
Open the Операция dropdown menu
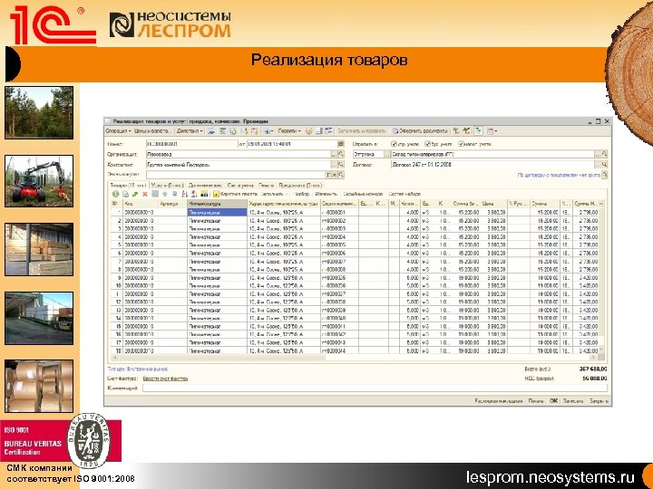[x=117, y=131]
